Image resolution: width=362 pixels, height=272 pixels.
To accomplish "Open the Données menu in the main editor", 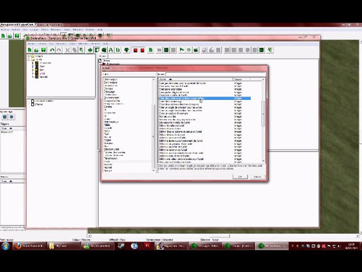I will [x=56, y=29].
